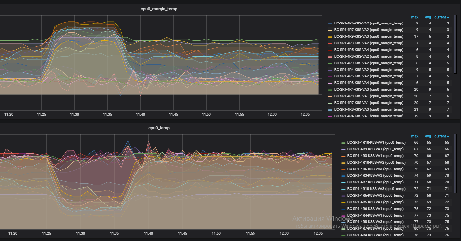Toggle series BC-SR1-4R8-K8S-VA2 (cpu0_margin_temp)
The image size is (461, 241).
369,56
